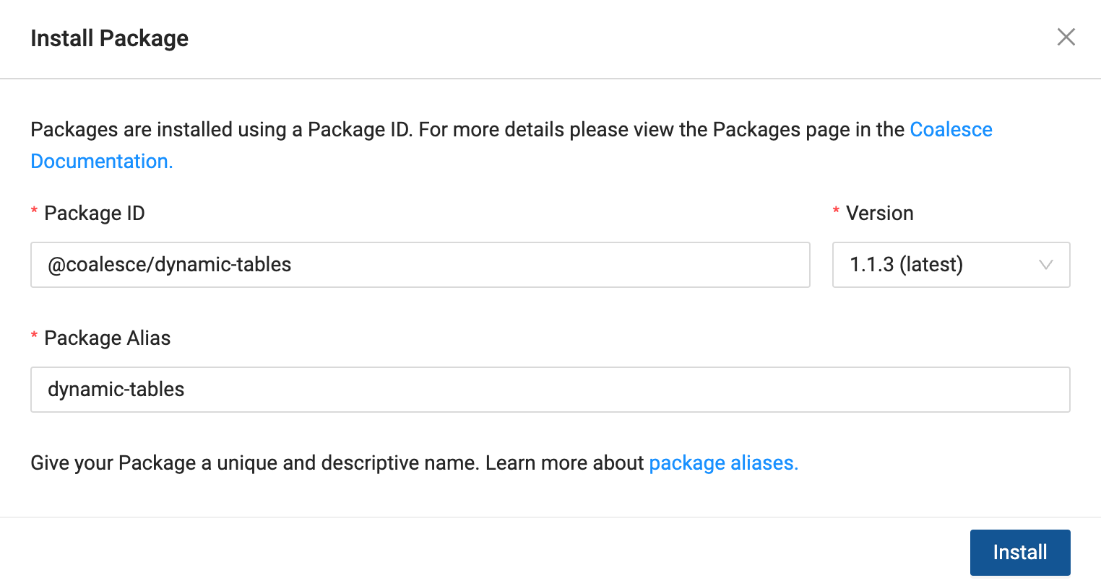Close the Install Package dialog
Viewport: 1101px width, 583px height.
pos(1066,38)
